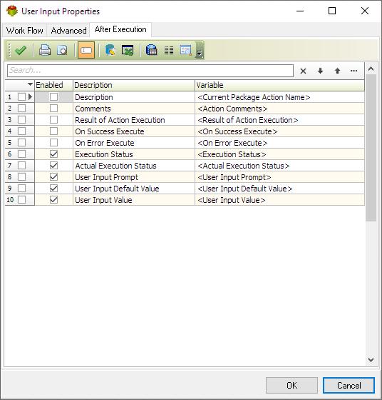Select row 6 using its row-selector checkbox
Screen dimensions: 382x400
point(22,154)
